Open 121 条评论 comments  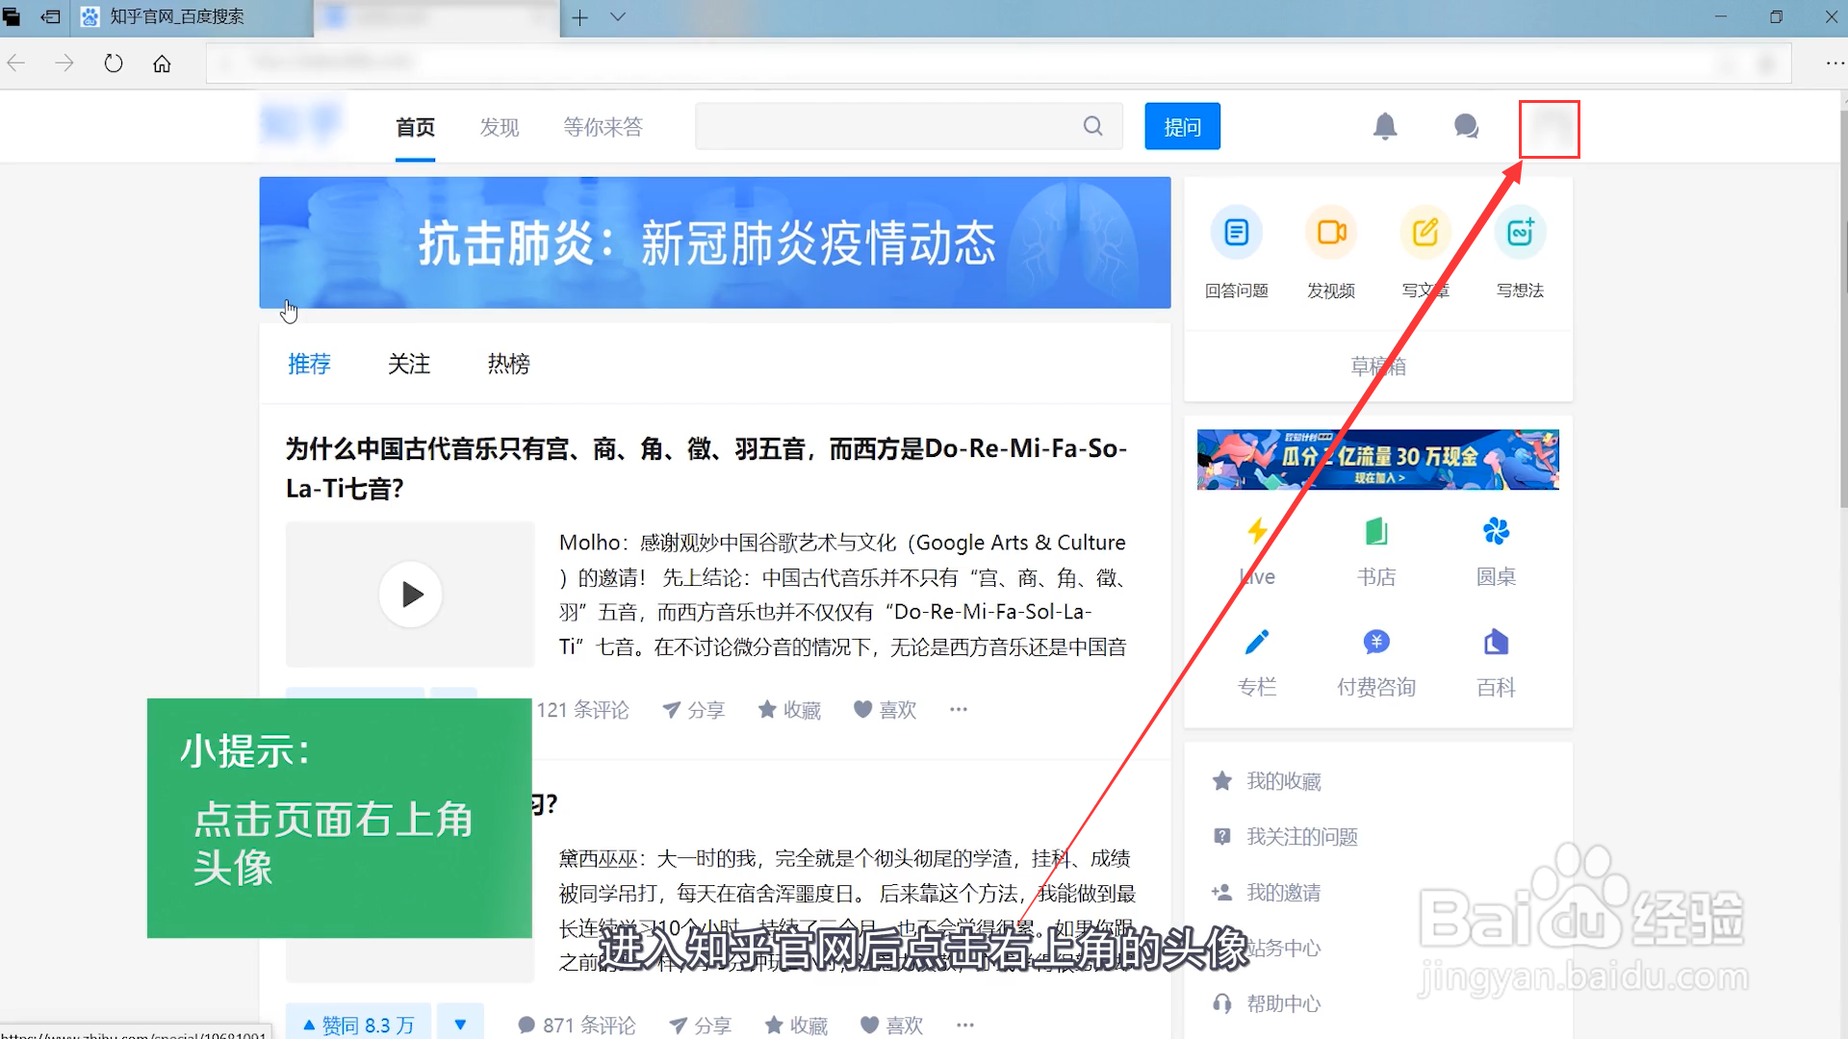582,710
